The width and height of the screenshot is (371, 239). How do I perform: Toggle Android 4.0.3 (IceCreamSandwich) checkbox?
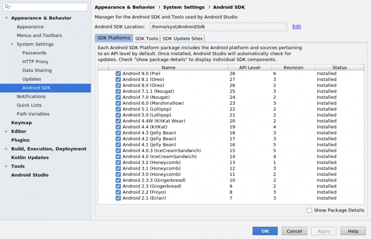click(118, 151)
